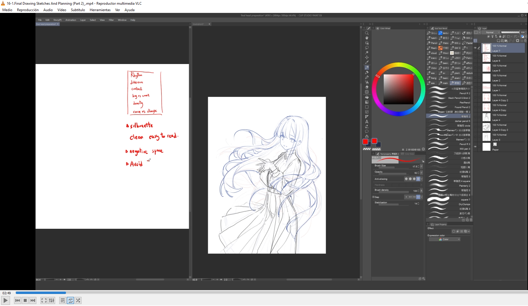Expand the Anti-aliasing options arrow
Screen dimensions: 528x306
coord(422,179)
